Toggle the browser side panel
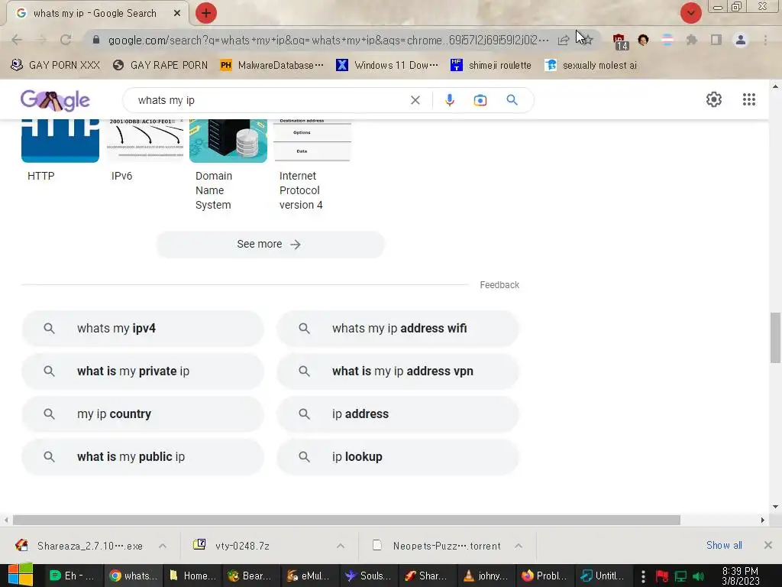The width and height of the screenshot is (782, 587). point(716,40)
